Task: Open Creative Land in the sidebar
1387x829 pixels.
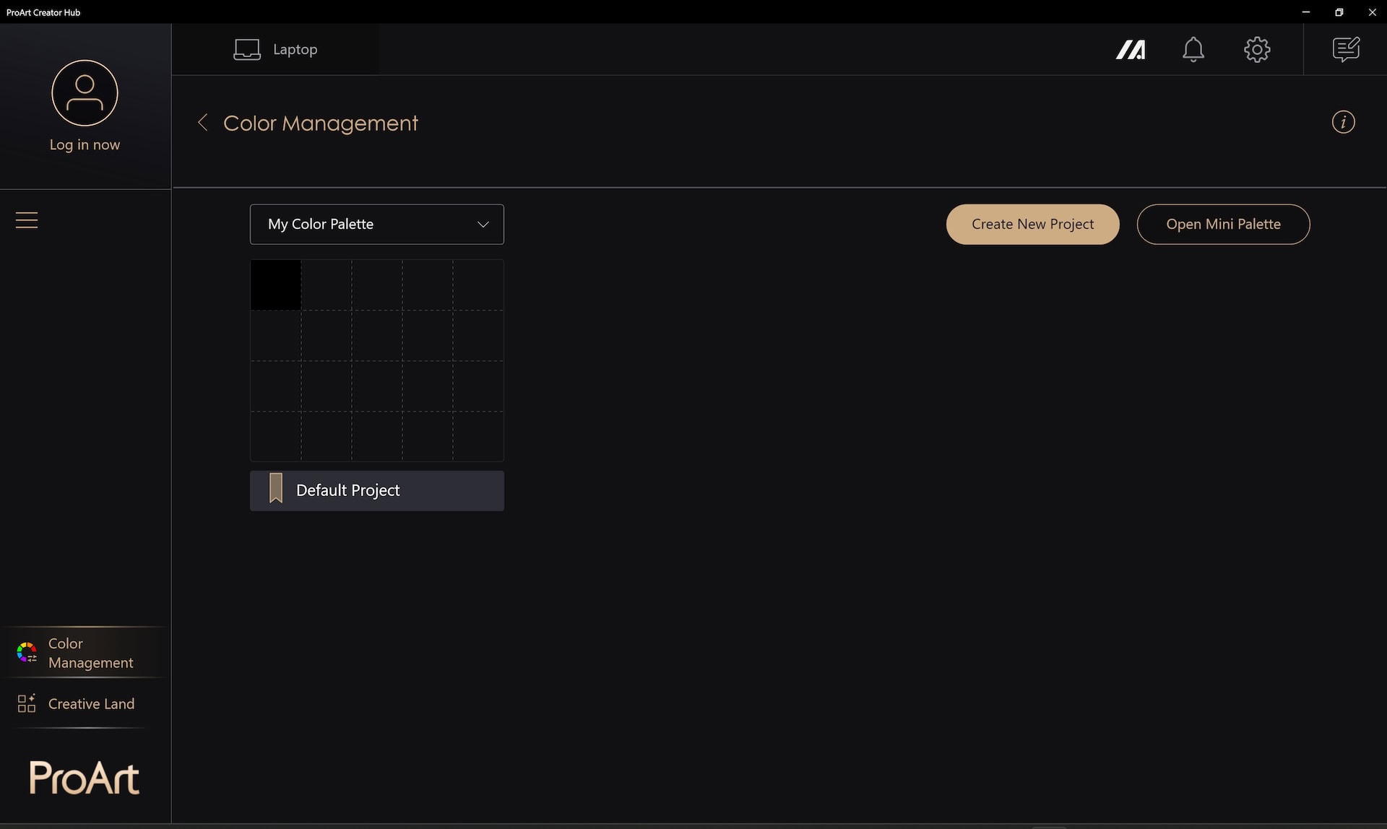Action: pos(85,704)
